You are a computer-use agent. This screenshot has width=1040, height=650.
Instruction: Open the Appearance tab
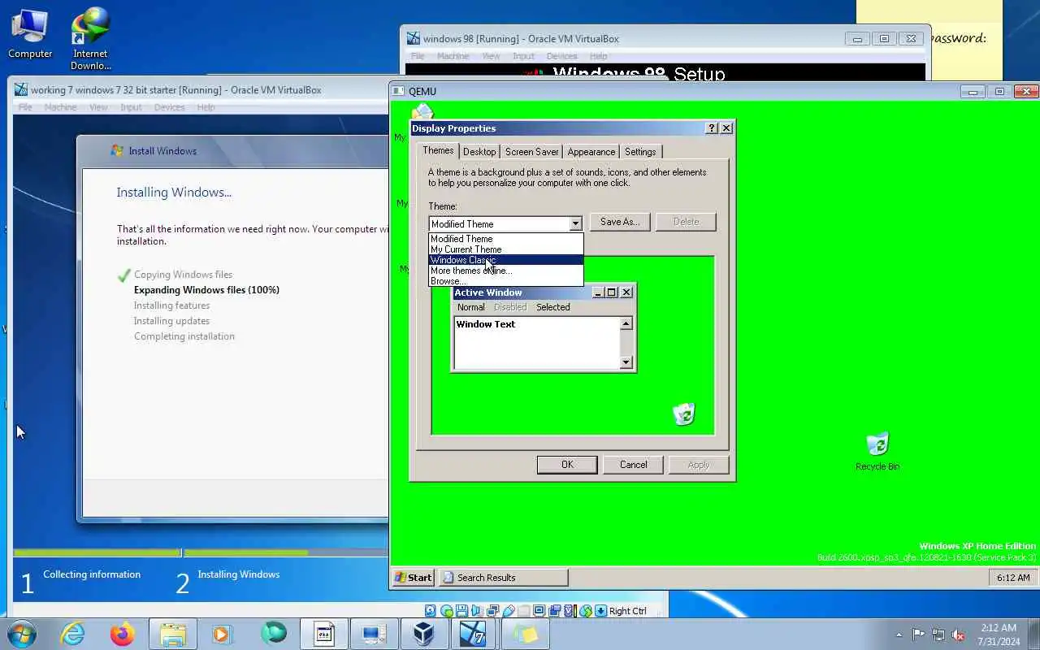click(x=591, y=152)
